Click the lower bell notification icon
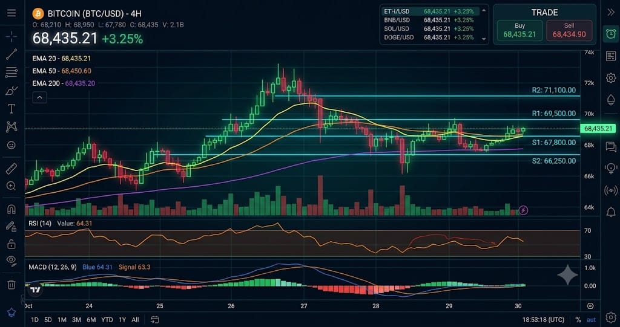Image resolution: width=620 pixels, height=327 pixels. [610, 212]
